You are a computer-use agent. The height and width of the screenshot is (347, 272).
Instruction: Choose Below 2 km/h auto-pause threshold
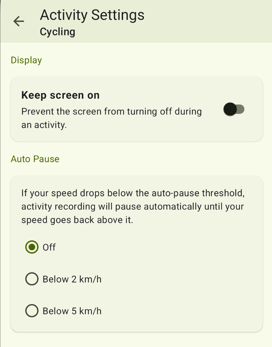[x=32, y=279]
